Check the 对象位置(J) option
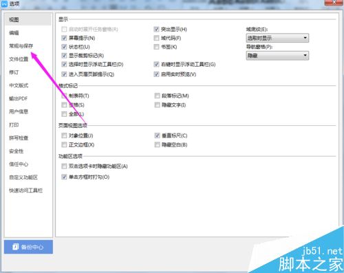 [x=64, y=135]
